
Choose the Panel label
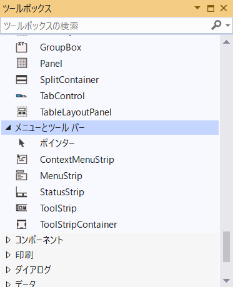coord(51,64)
